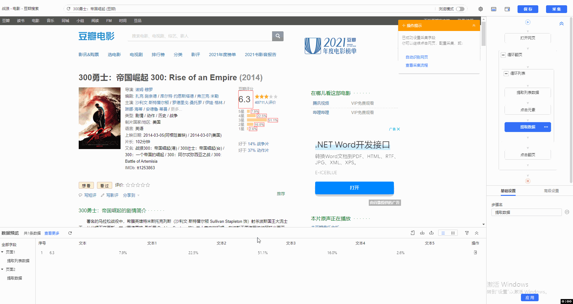Click the add field icon in preview toolbar
The height and width of the screenshot is (304, 573).
[x=412, y=233]
